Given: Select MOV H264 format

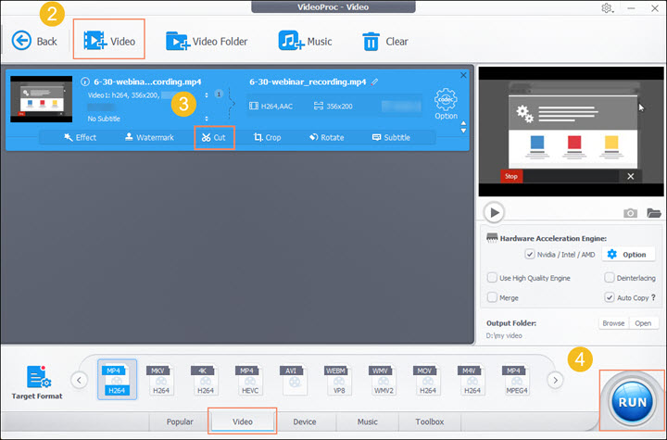Looking at the screenshot, I should coord(427,380).
